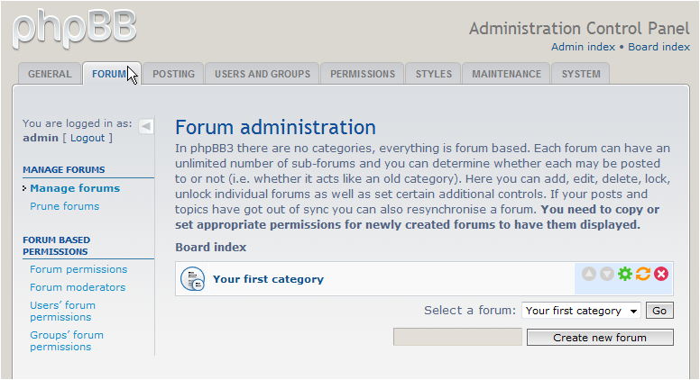Delete Your first category with red X
The height and width of the screenshot is (380, 700).
(x=661, y=274)
